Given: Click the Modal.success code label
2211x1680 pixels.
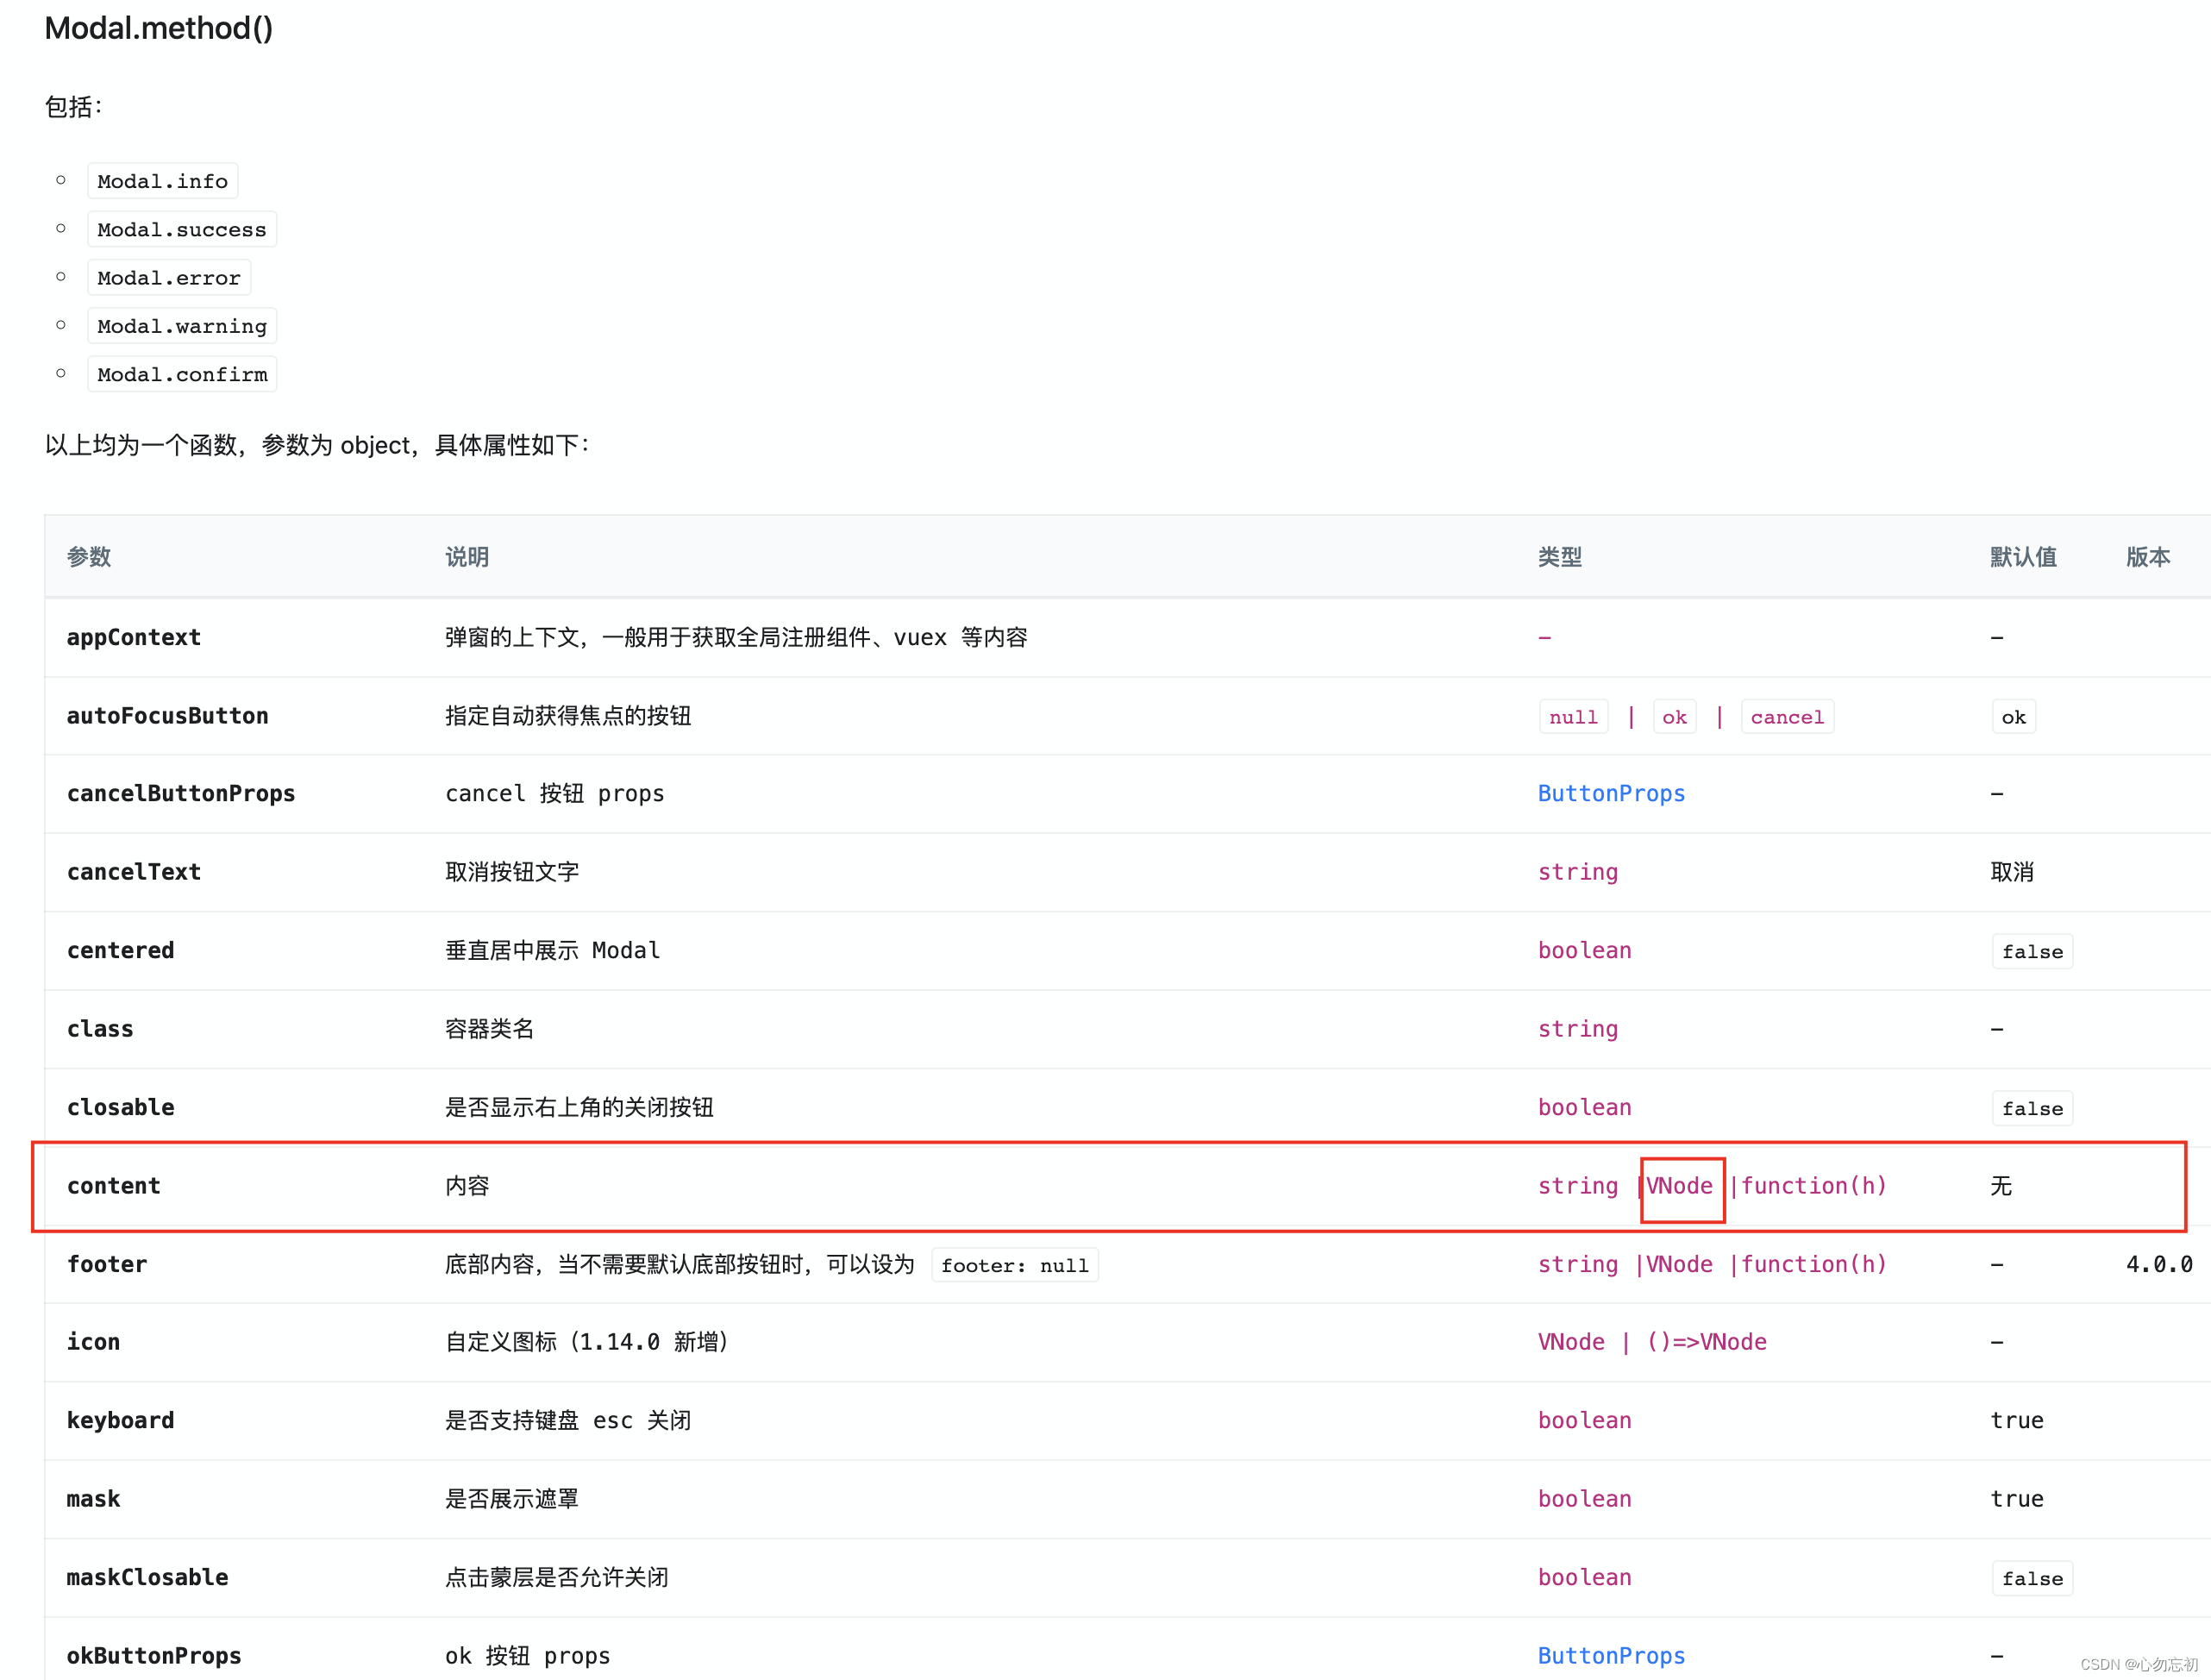Looking at the screenshot, I should [x=181, y=229].
